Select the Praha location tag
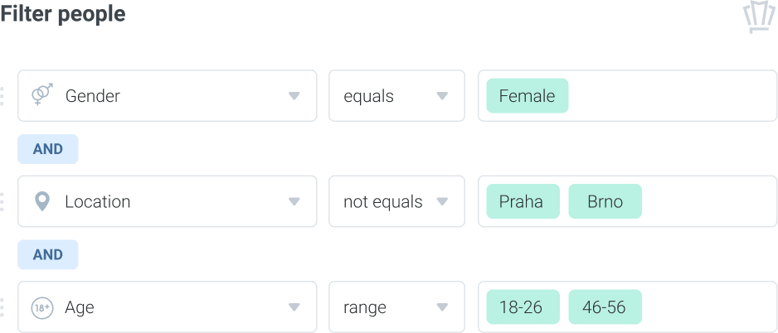This screenshot has width=778, height=333. pos(523,201)
